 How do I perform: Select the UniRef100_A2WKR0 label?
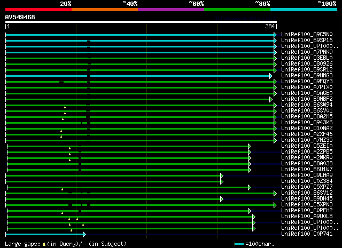[x=307, y=158]
